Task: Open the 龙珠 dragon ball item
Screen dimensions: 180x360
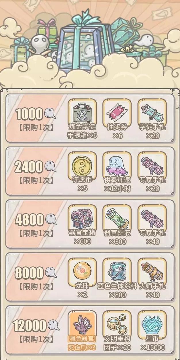Action: pyautogui.click(x=82, y=272)
